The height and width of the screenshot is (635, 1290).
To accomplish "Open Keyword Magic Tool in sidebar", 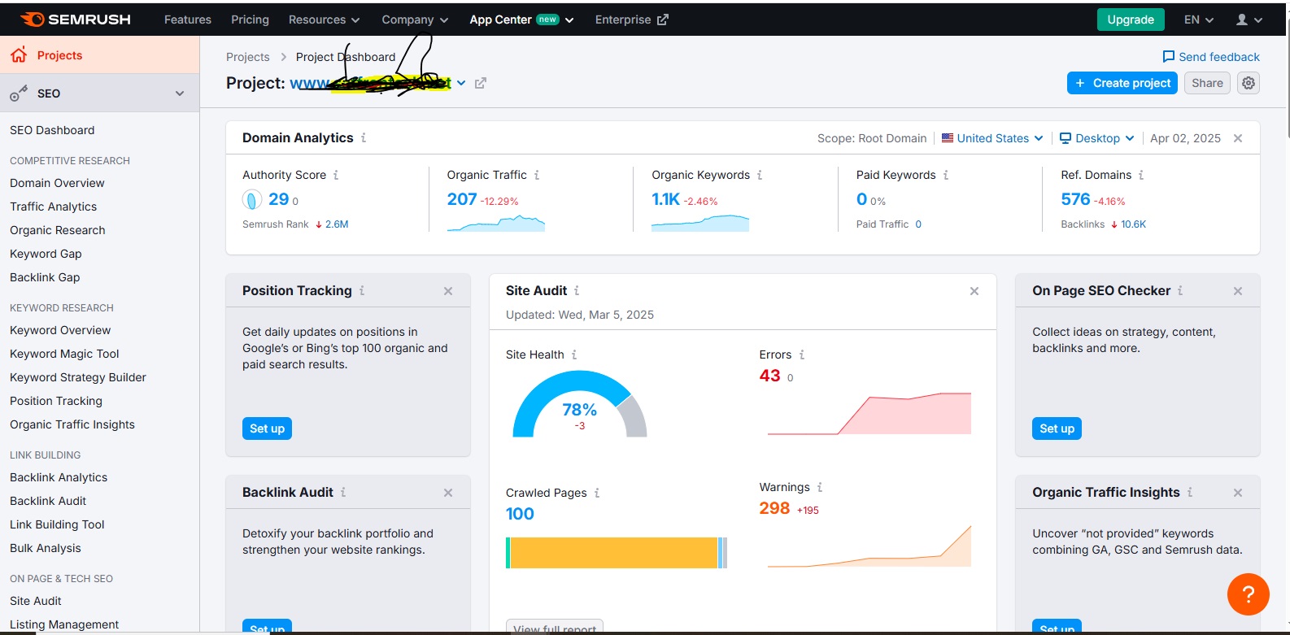I will coord(64,354).
